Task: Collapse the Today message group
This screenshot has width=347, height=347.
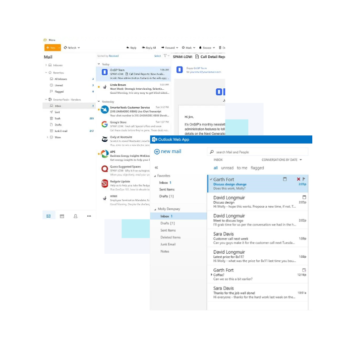Action: pyautogui.click(x=99, y=64)
